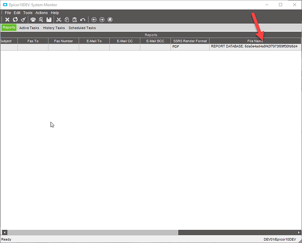Viewport: 302px width, 243px height.
Task: Open the Help menu
Action: tap(55, 13)
